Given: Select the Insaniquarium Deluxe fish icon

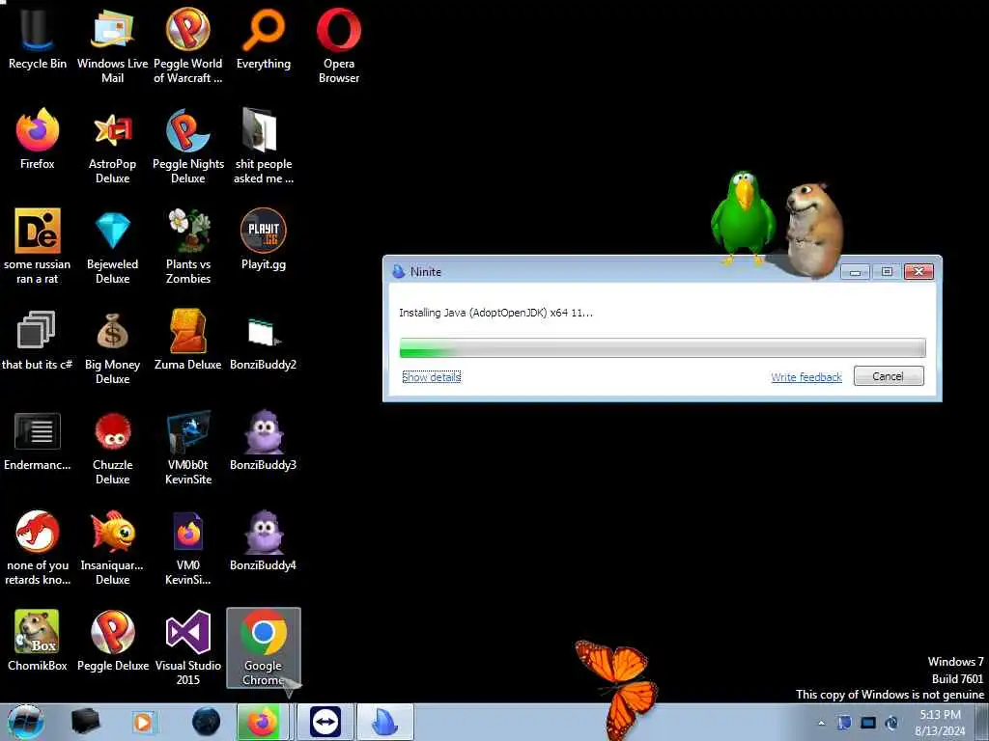Looking at the screenshot, I should (x=112, y=547).
